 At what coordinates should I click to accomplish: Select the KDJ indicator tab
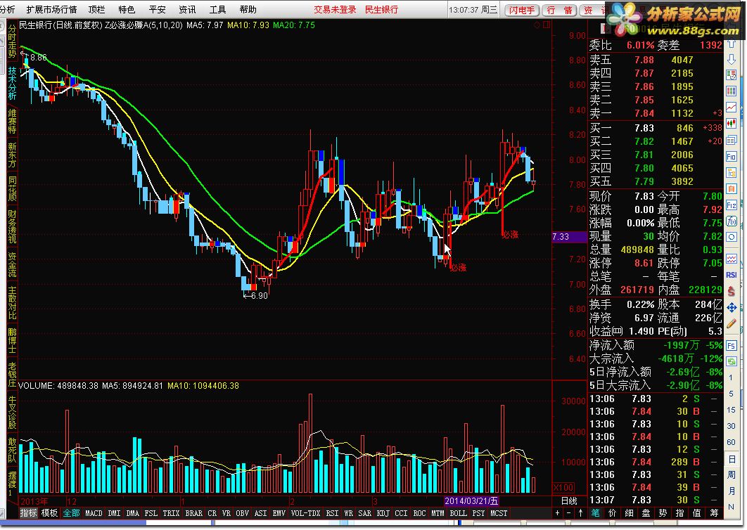point(383,513)
